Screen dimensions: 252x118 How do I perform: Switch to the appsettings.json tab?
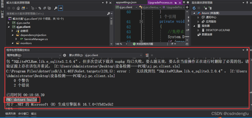(126, 2)
